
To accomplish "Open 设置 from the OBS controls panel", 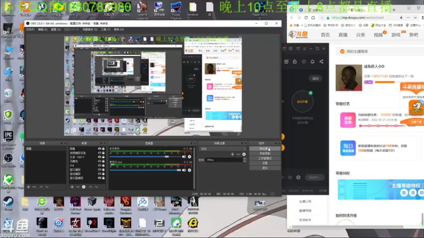I will pos(264,163).
